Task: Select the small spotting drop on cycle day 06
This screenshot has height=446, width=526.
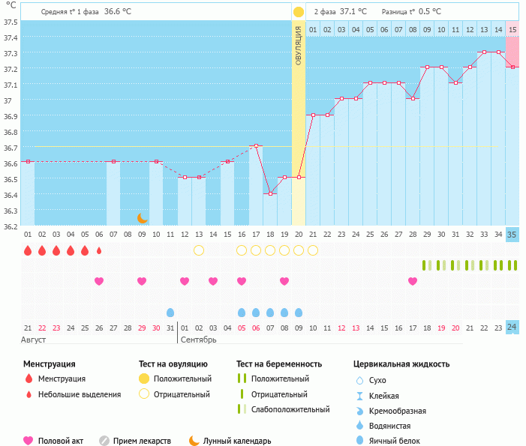Action: point(99,250)
